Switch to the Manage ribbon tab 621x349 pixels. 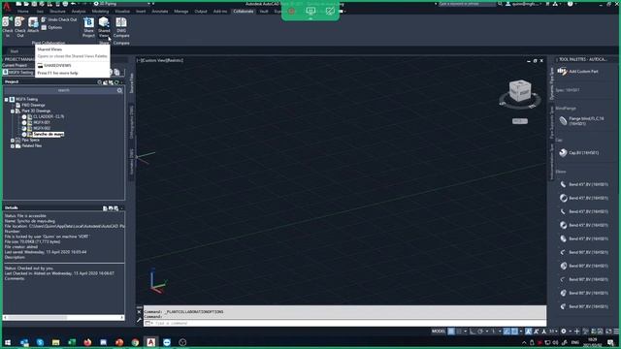(181, 12)
